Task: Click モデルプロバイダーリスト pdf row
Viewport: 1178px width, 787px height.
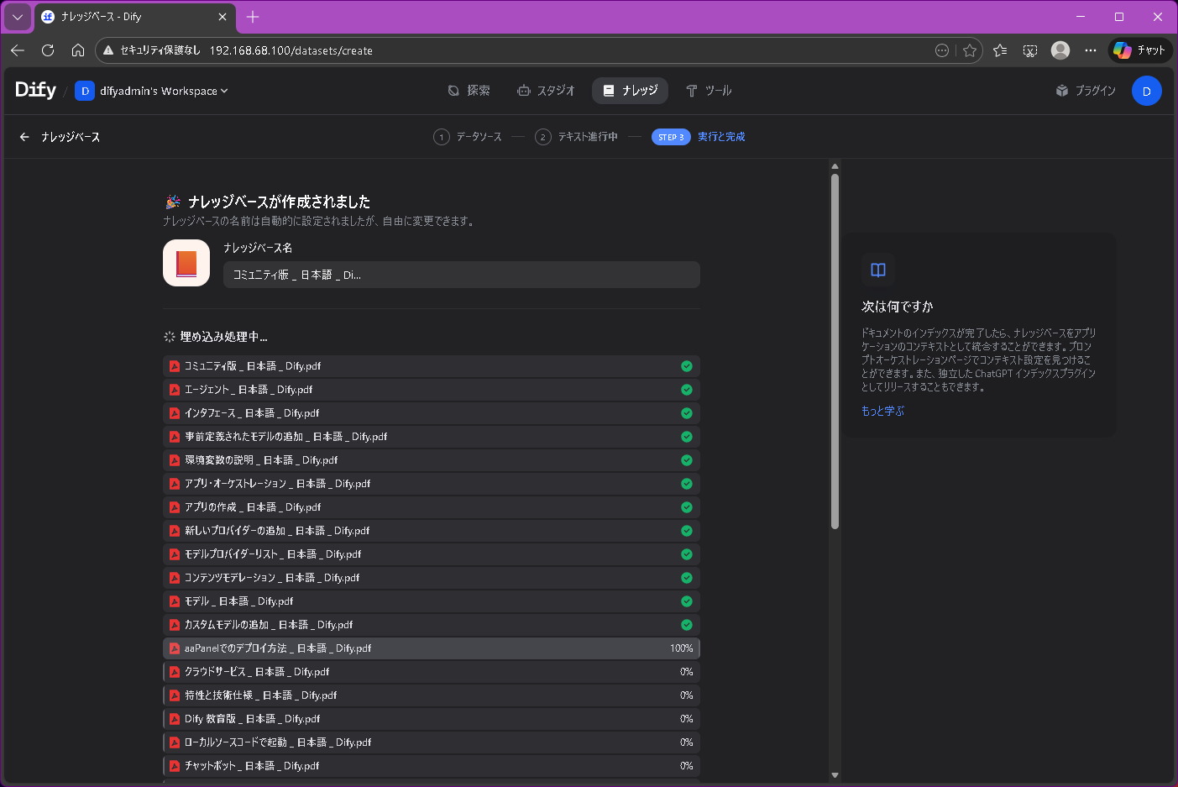Action: [432, 554]
